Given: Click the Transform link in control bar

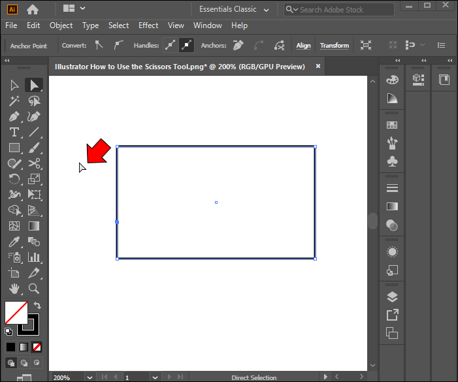Looking at the screenshot, I should click(335, 46).
